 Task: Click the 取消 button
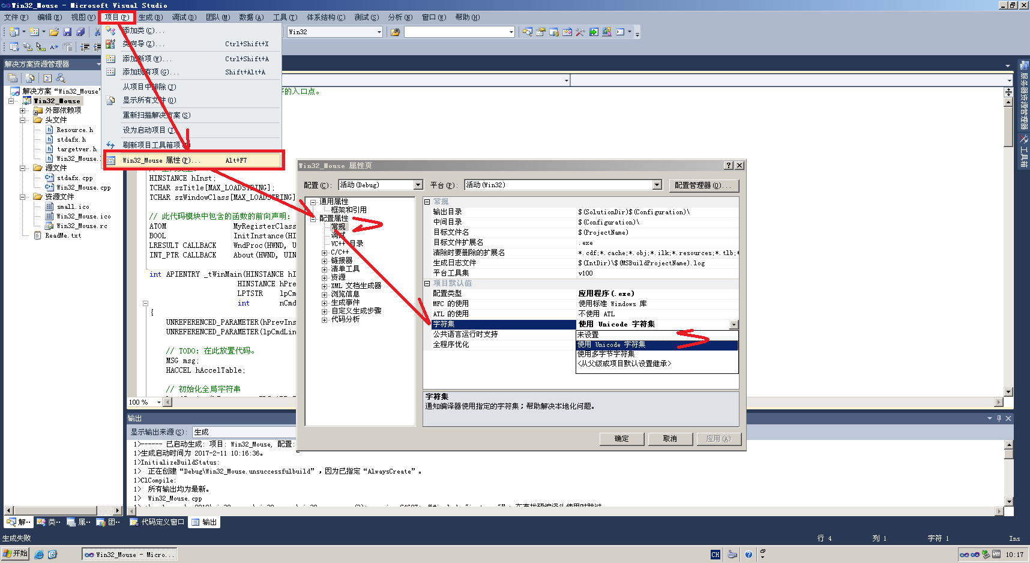click(x=670, y=439)
